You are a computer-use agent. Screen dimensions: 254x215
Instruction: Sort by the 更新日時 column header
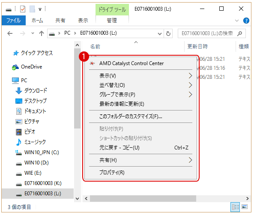tap(197, 47)
